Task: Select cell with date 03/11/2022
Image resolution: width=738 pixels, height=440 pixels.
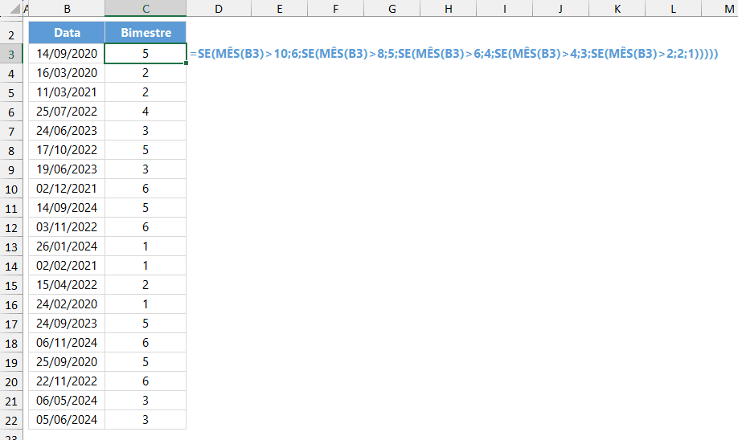Action: tap(67, 227)
